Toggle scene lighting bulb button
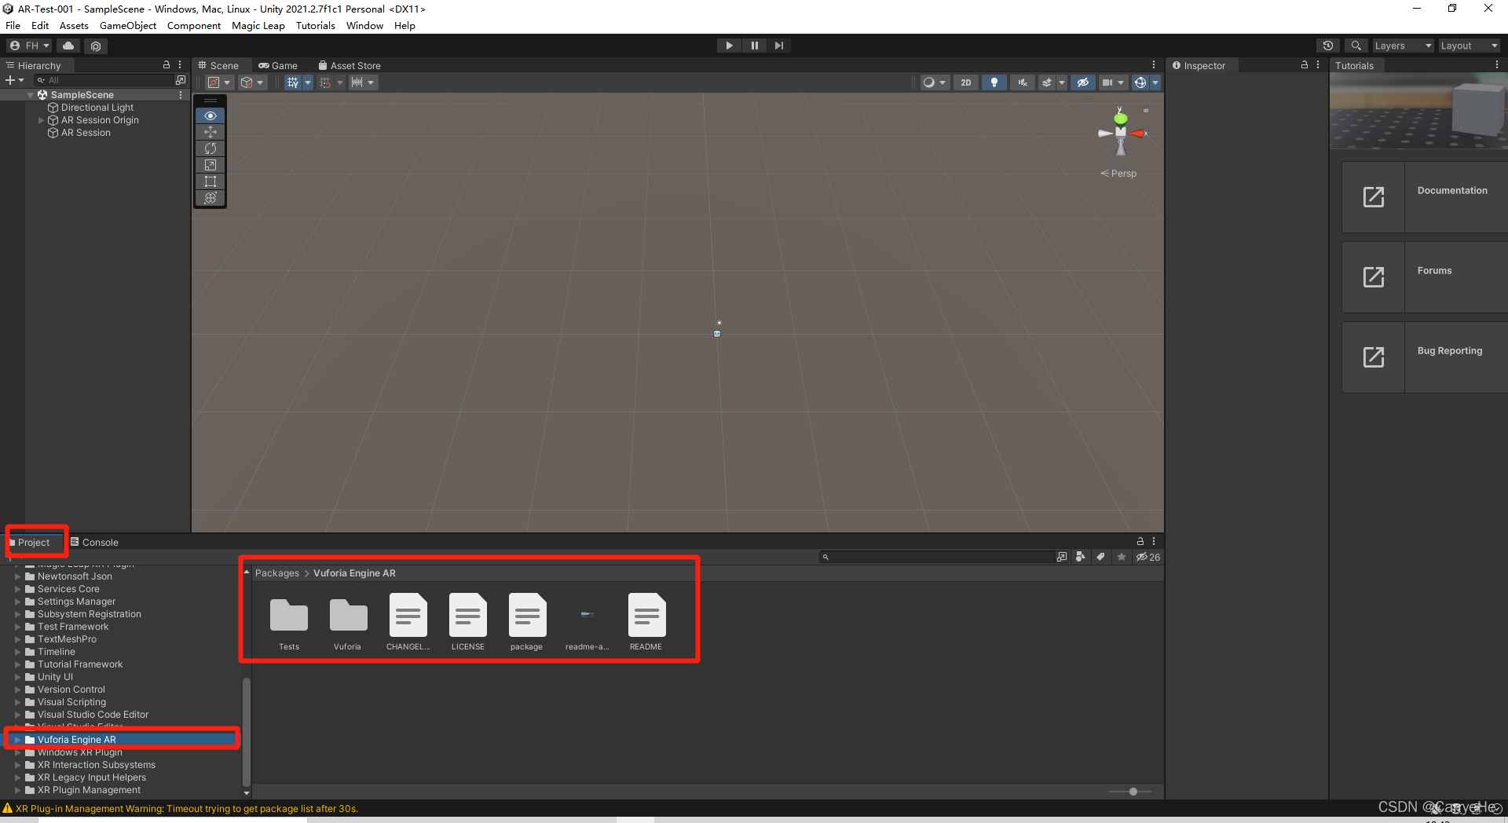The height and width of the screenshot is (823, 1508). coord(994,82)
